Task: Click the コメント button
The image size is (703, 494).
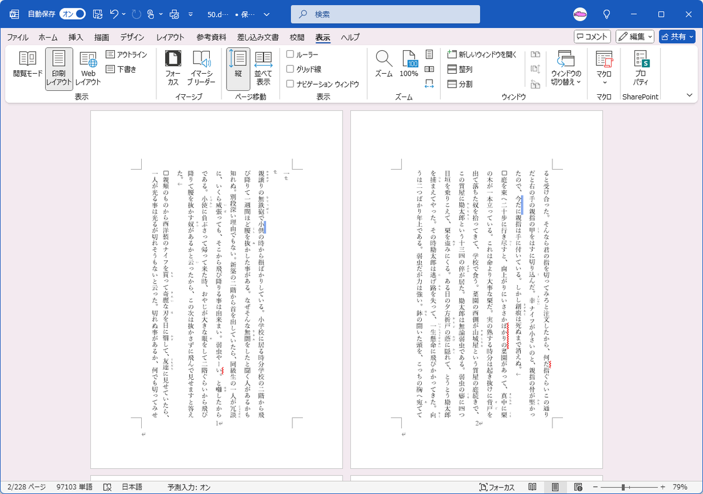Action: tap(592, 36)
